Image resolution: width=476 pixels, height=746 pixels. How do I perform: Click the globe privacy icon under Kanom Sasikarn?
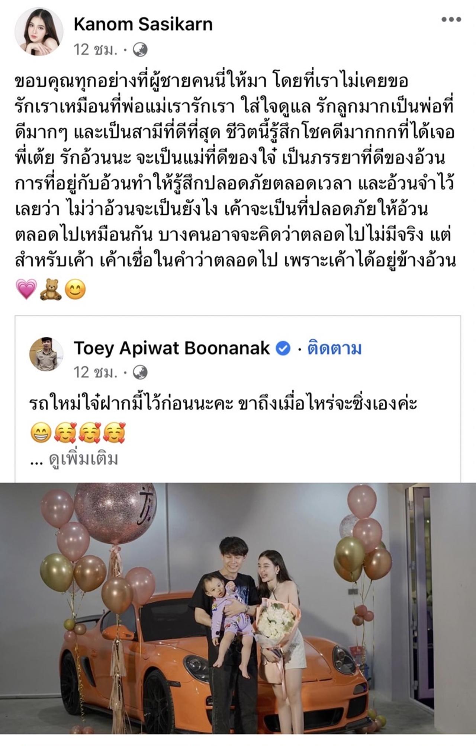click(x=140, y=50)
